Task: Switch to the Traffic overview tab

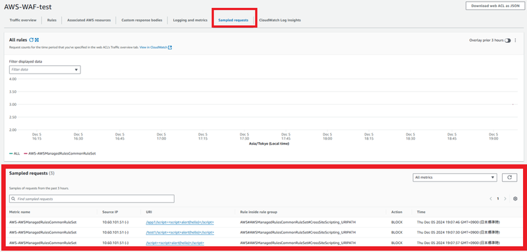Action: 23,20
